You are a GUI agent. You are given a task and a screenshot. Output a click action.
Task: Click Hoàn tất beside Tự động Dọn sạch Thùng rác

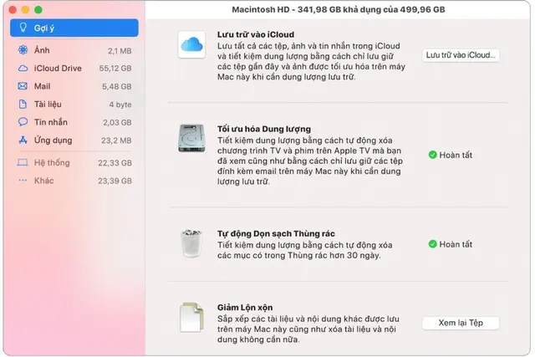456,244
